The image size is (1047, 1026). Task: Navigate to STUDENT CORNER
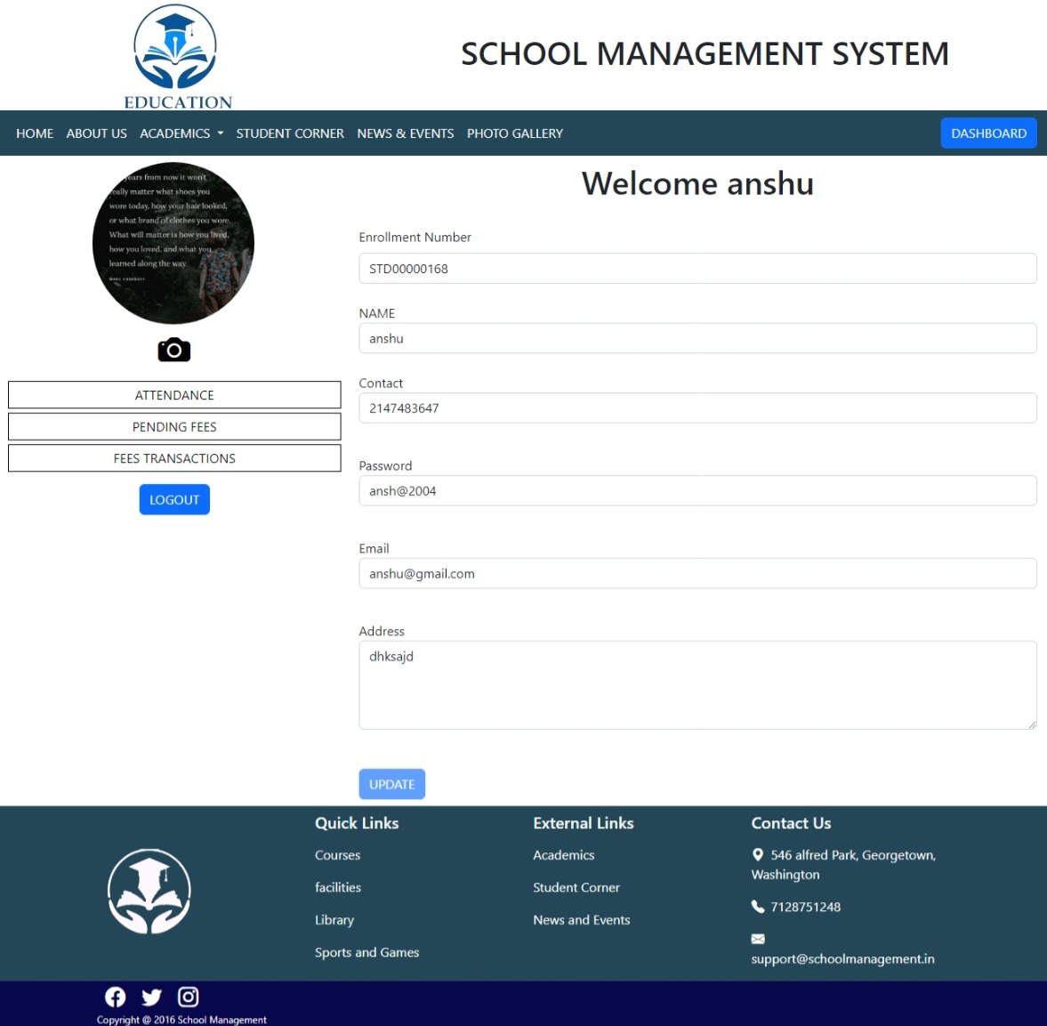[x=289, y=133]
